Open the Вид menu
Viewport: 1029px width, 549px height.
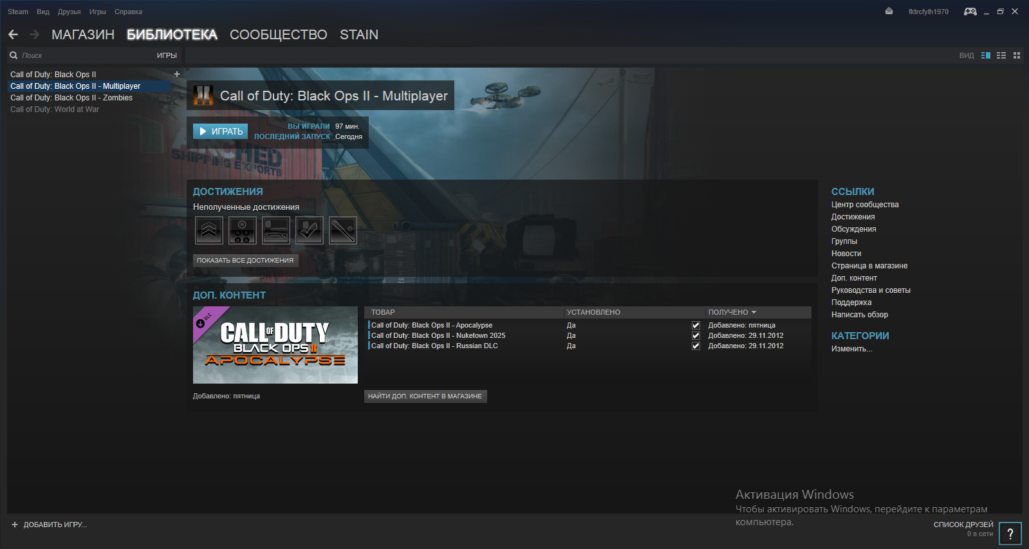tap(43, 12)
